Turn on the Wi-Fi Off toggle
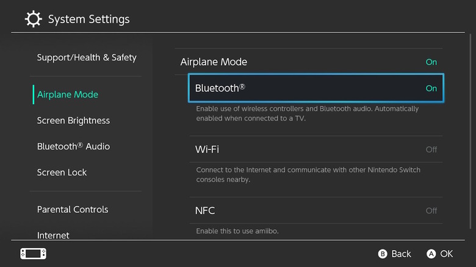 pos(431,149)
